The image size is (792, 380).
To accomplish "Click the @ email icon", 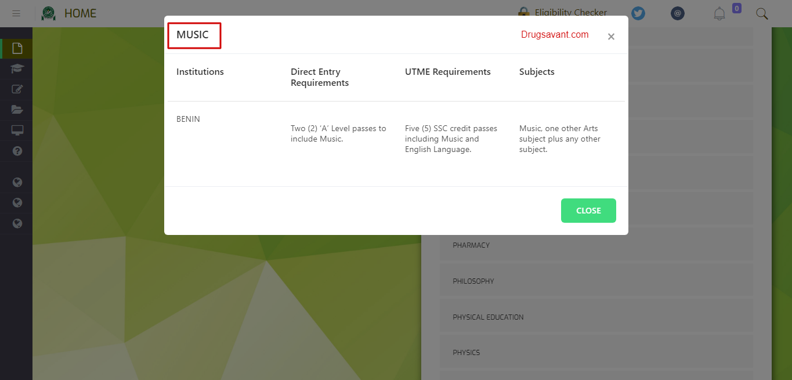I will (678, 13).
